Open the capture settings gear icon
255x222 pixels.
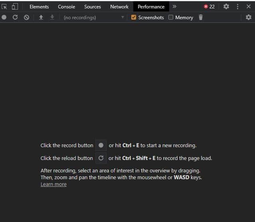pyautogui.click(x=248, y=18)
